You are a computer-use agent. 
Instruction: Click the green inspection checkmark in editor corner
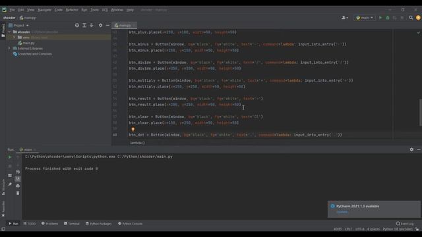418,32
